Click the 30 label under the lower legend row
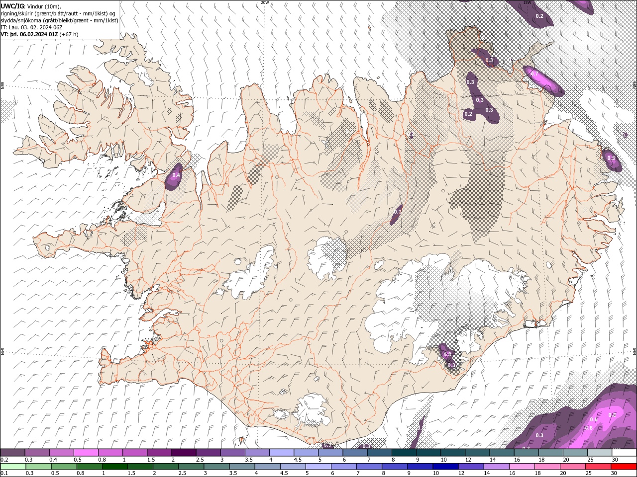The image size is (637, 477). pos(615,473)
